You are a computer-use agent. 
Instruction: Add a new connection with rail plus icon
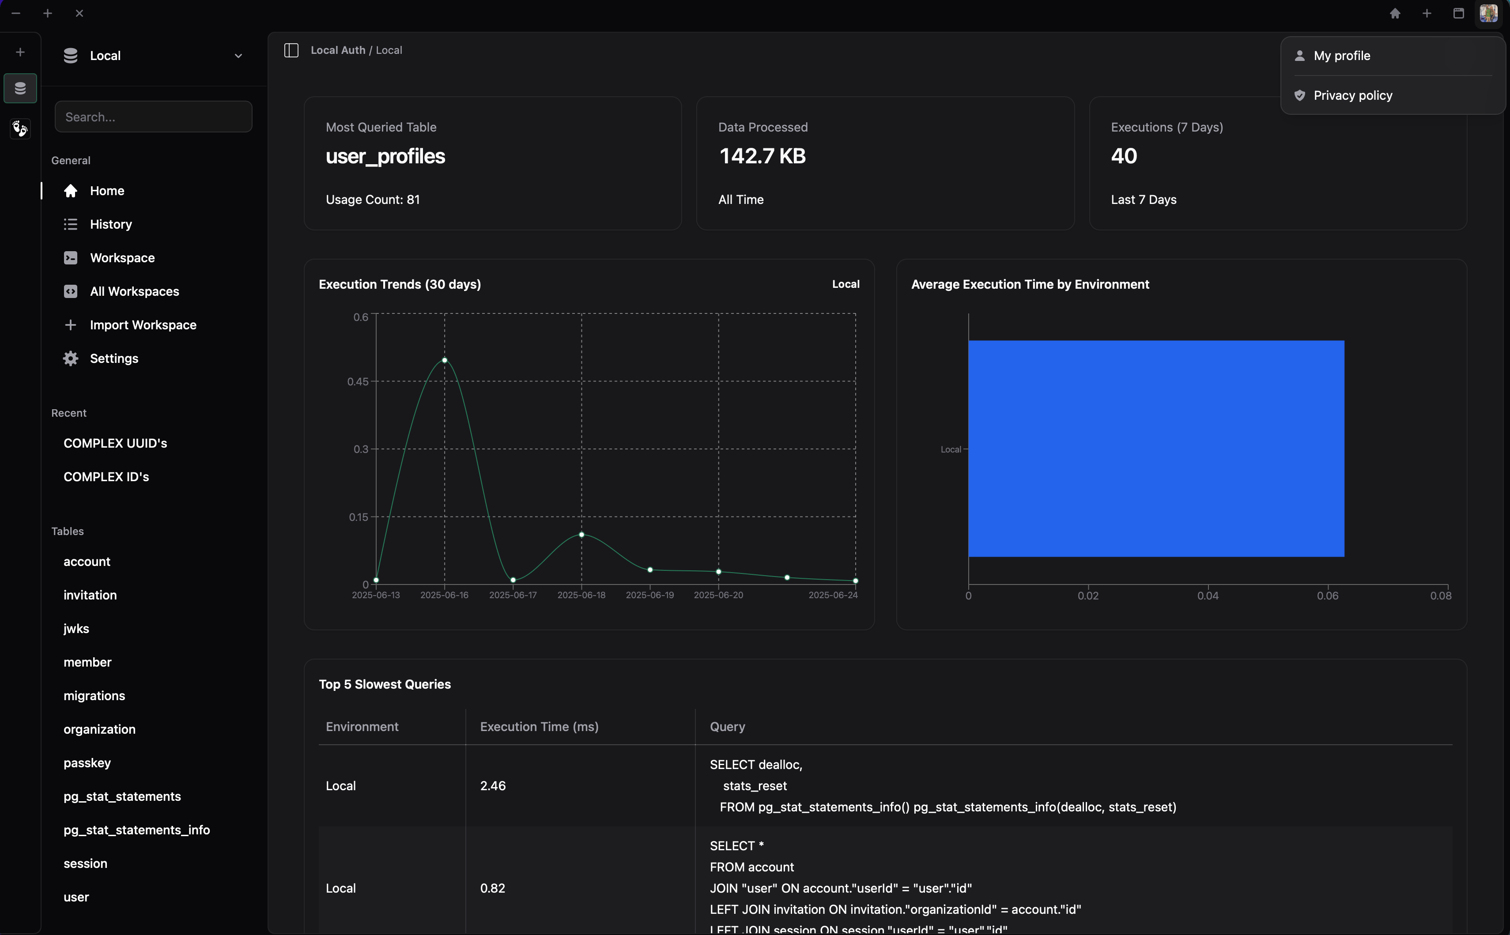20,52
